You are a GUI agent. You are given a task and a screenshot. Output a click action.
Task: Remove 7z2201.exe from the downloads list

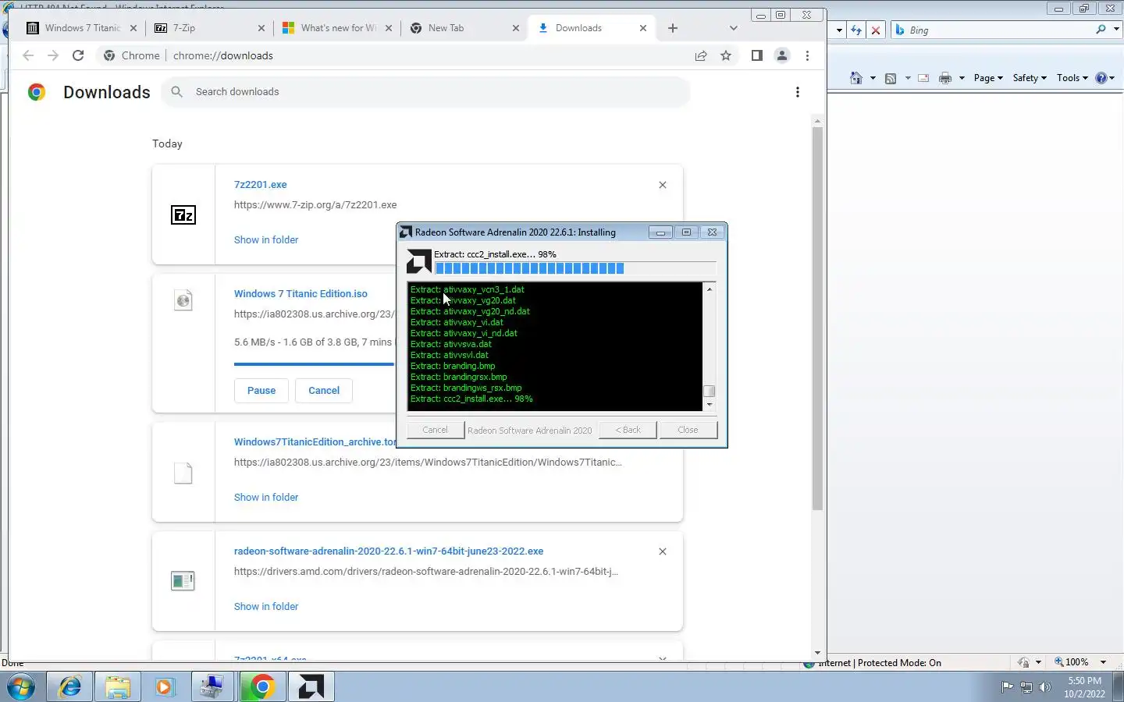click(x=663, y=185)
